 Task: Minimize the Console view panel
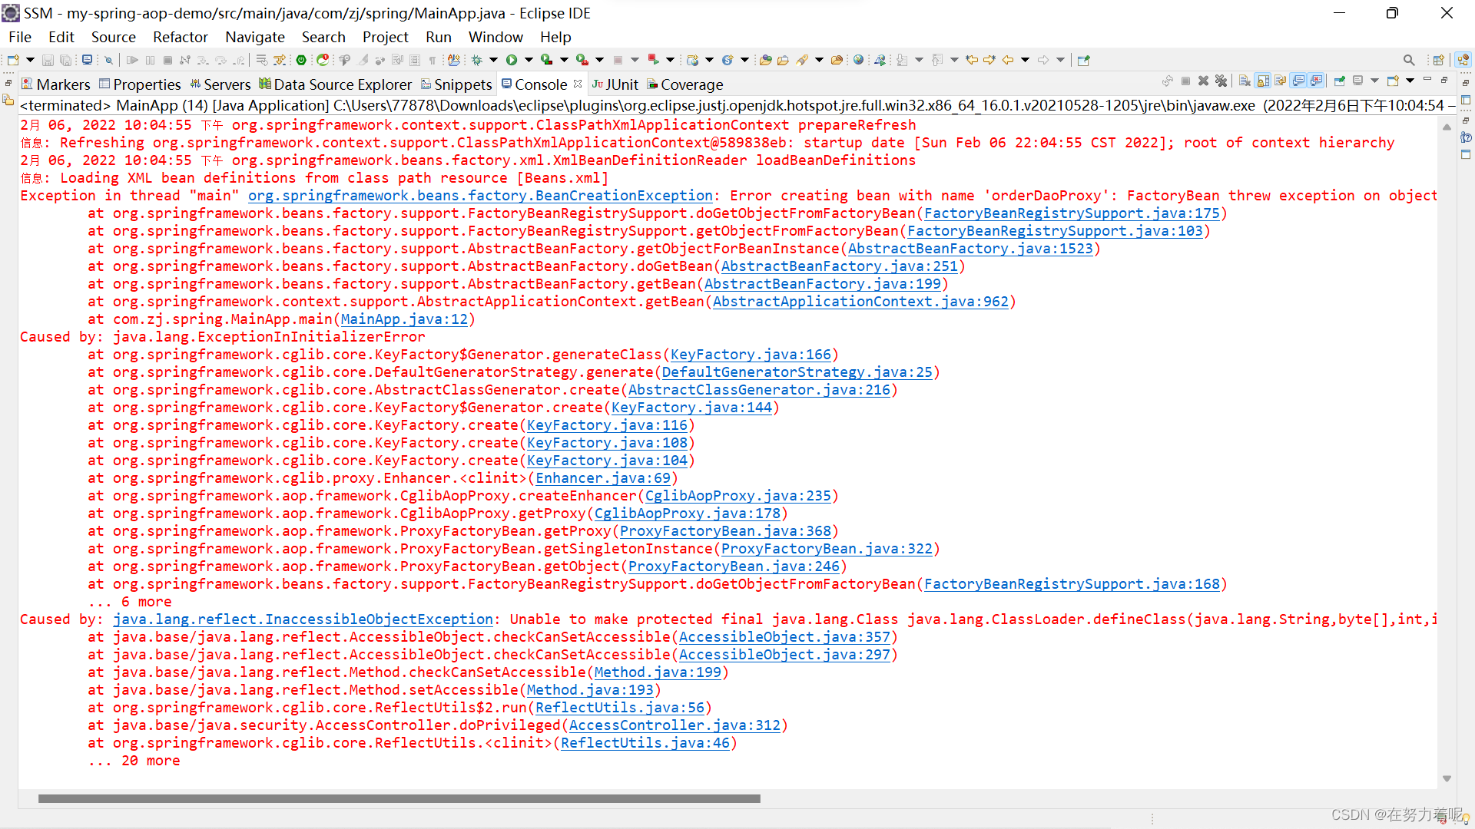(x=1427, y=79)
